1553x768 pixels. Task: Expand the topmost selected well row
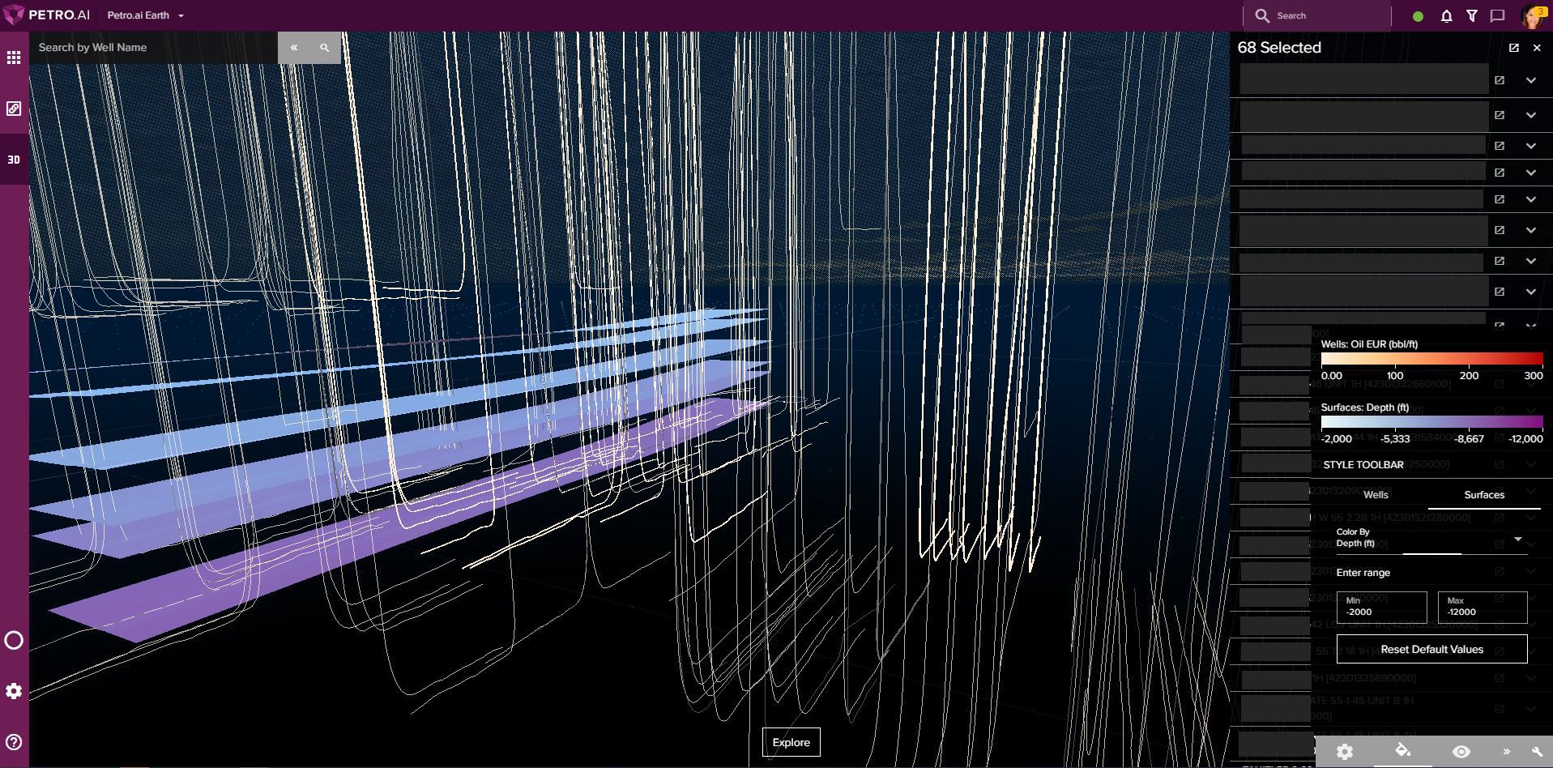pyautogui.click(x=1530, y=80)
